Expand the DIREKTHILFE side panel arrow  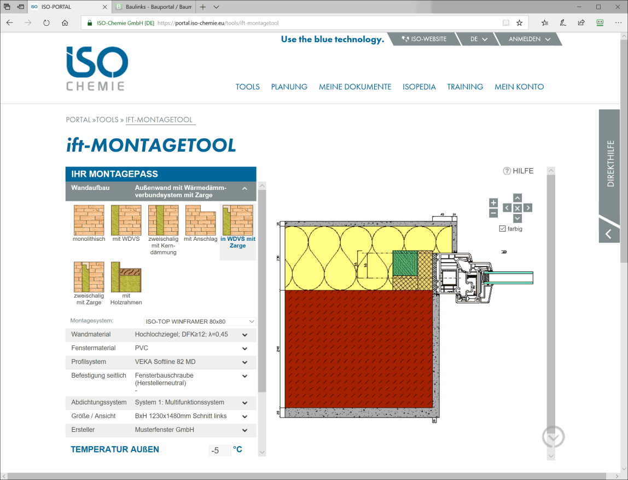click(x=609, y=234)
